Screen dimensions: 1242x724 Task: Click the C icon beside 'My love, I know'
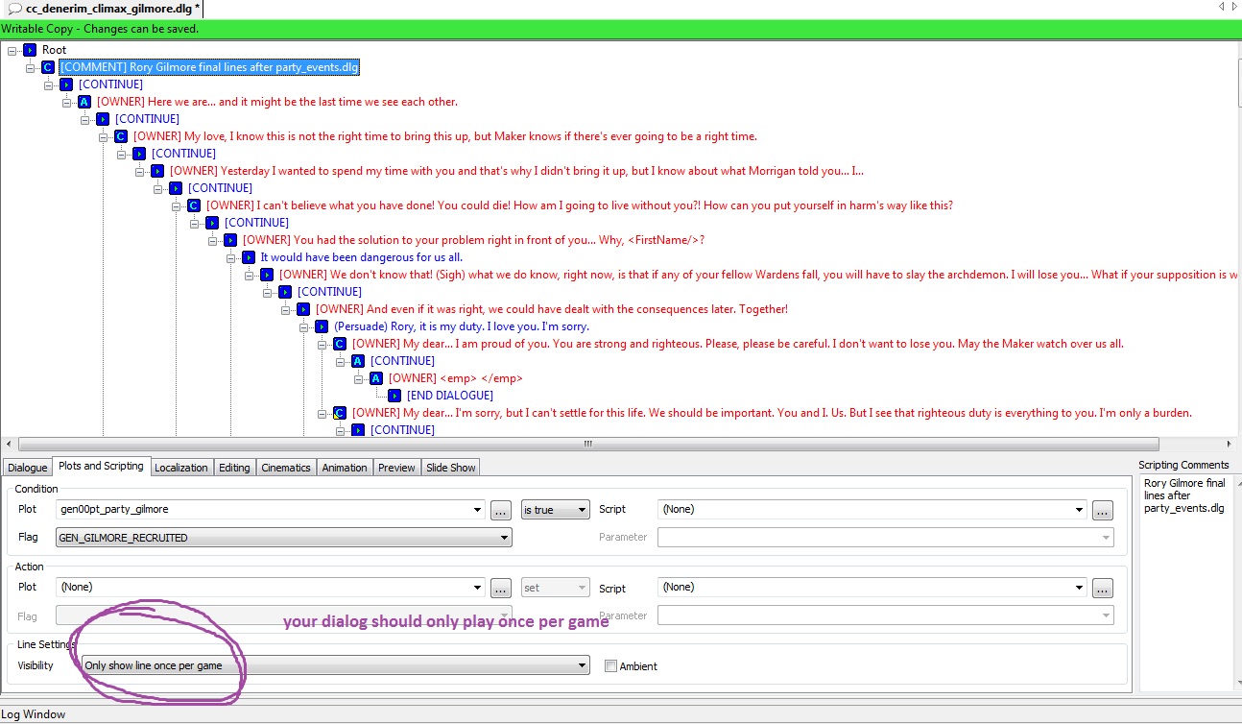tap(121, 136)
